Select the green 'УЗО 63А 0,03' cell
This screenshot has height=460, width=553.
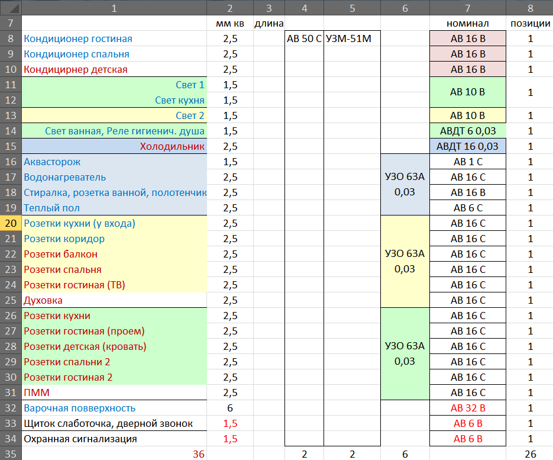[x=405, y=354]
